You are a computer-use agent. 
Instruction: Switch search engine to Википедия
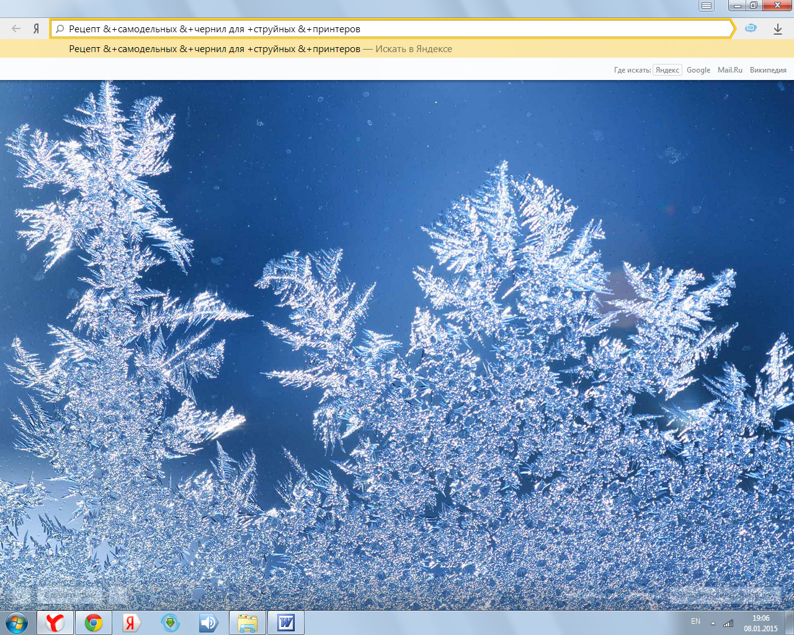click(x=768, y=70)
